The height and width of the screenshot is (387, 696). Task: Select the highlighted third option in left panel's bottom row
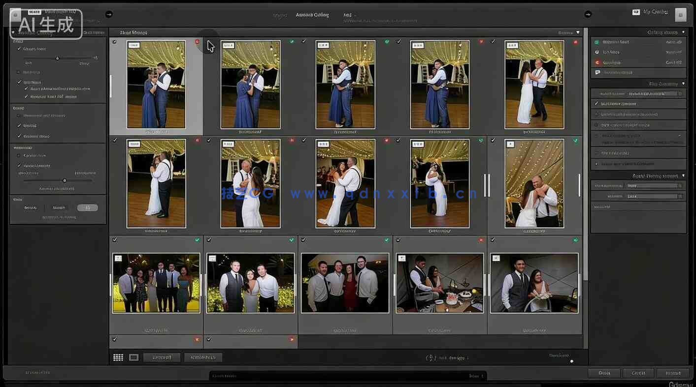coord(87,208)
